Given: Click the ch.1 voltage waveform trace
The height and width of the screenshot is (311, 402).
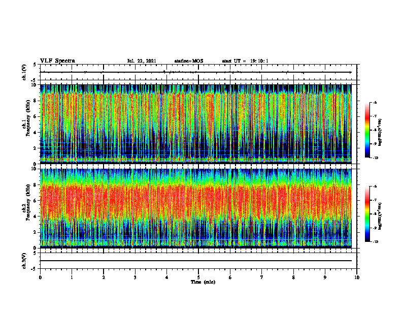Looking at the screenshot, I should (x=196, y=72).
